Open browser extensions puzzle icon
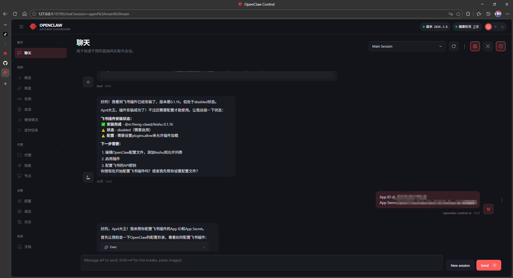The width and height of the screenshot is (513, 278). click(468, 14)
